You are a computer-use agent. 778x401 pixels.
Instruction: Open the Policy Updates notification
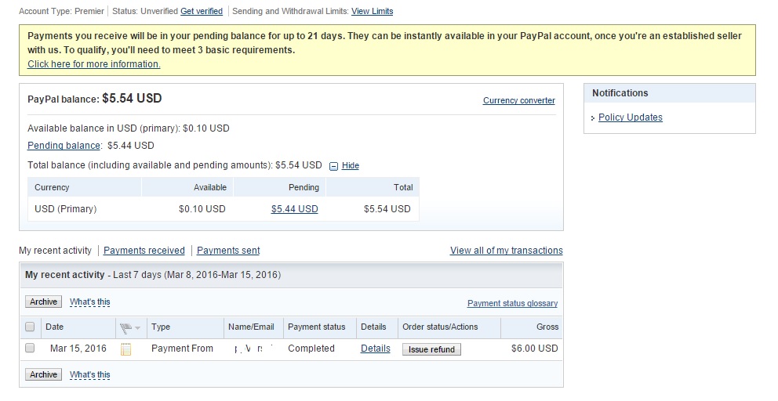pyautogui.click(x=630, y=117)
